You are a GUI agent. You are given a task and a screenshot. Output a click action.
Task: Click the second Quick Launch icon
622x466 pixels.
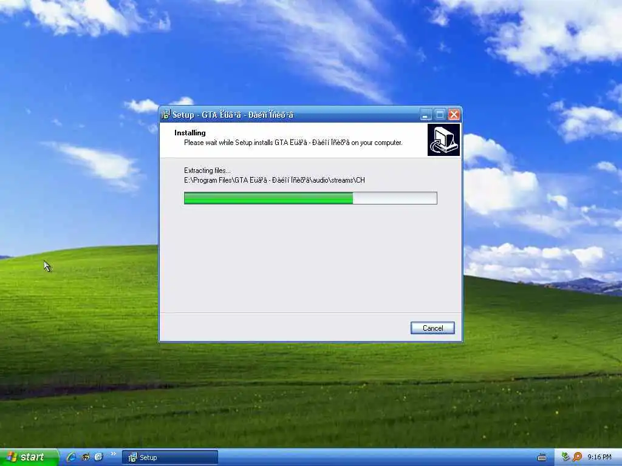point(85,457)
